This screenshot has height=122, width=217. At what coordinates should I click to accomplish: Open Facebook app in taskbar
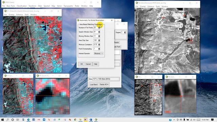tap(34, 120)
